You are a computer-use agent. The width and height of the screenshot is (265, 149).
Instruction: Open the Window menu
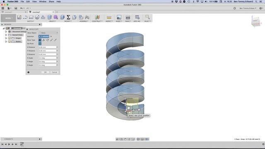43,2
